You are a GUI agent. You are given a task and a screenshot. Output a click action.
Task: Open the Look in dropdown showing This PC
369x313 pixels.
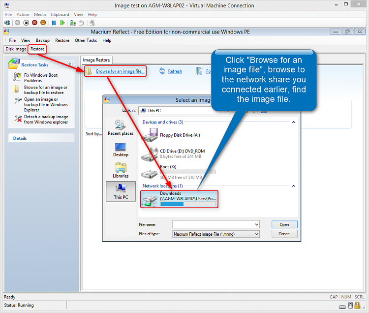(184, 111)
